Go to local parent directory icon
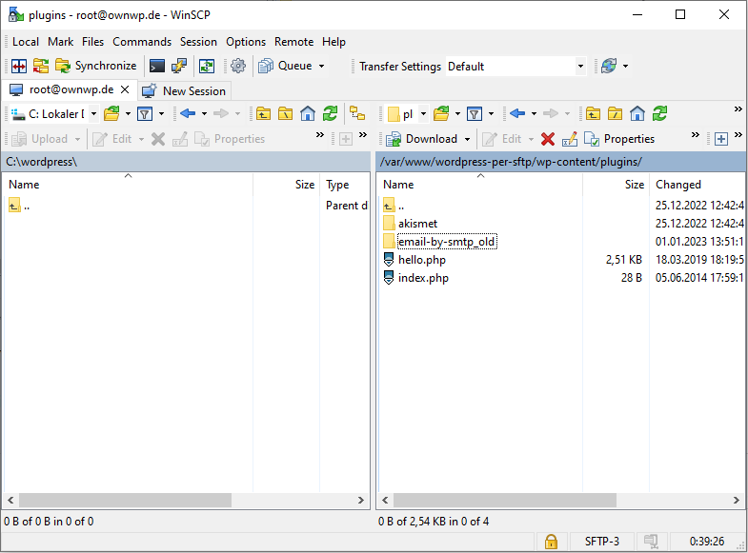 click(263, 113)
